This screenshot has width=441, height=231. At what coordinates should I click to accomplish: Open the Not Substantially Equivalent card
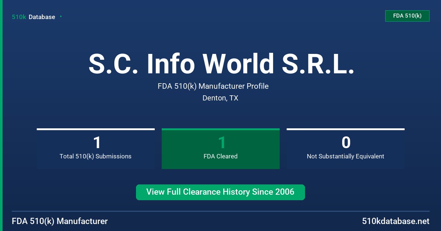[345, 148]
